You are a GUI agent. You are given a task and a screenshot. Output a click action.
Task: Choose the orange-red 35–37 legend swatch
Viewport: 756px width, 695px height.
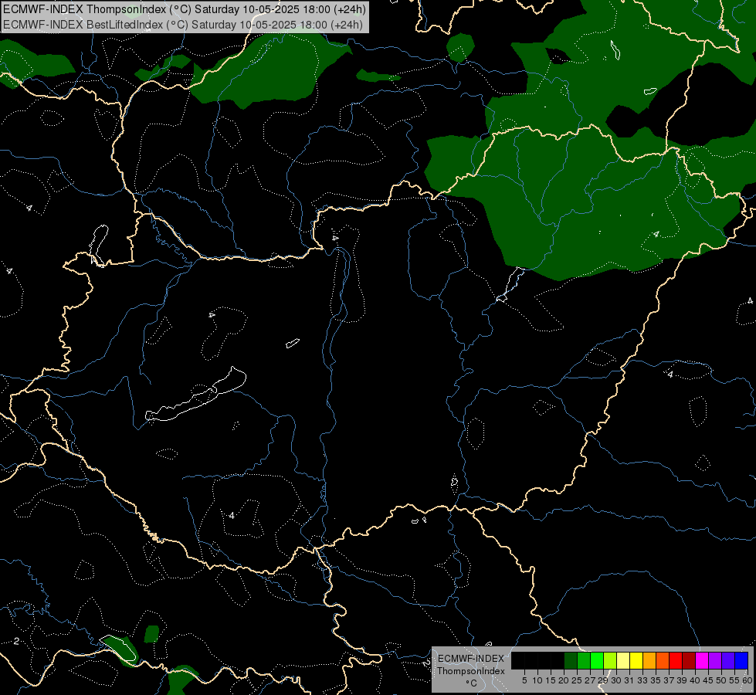point(663,660)
